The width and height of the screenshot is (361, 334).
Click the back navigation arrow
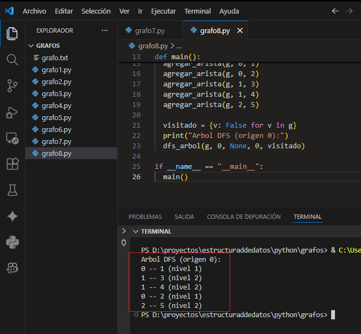(x=335, y=11)
